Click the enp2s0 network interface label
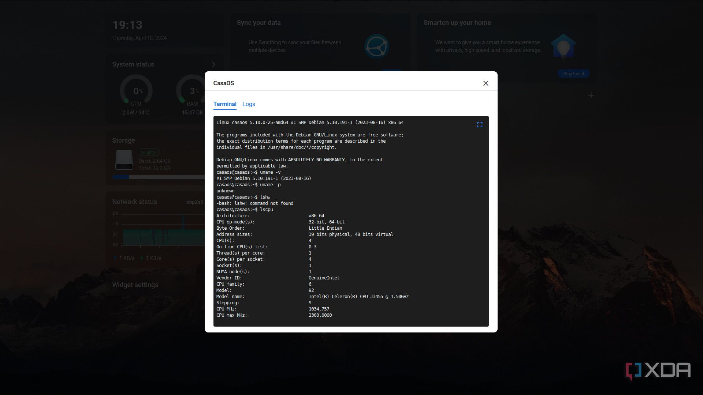Viewport: 703px width, 395px height. point(195,202)
